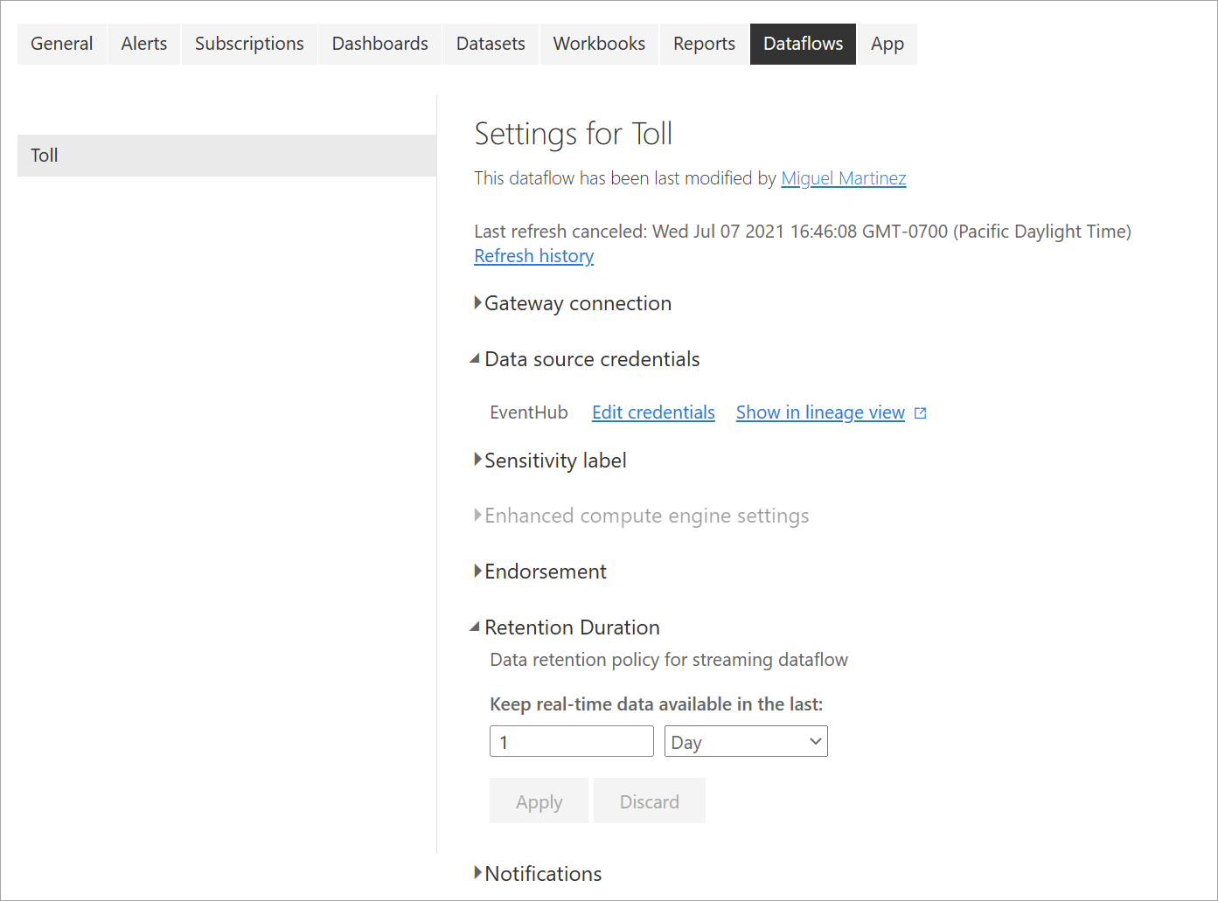Image resolution: width=1218 pixels, height=901 pixels.
Task: Open the Subscriptions tab
Action: 248,43
